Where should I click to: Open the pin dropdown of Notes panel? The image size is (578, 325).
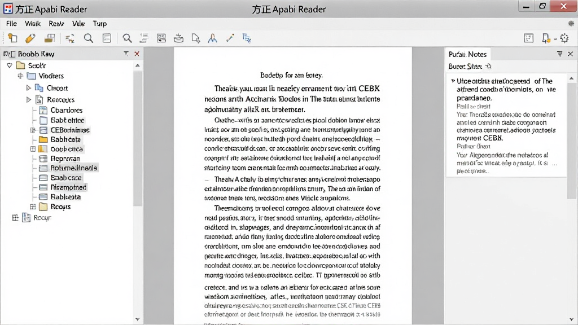click(559, 54)
